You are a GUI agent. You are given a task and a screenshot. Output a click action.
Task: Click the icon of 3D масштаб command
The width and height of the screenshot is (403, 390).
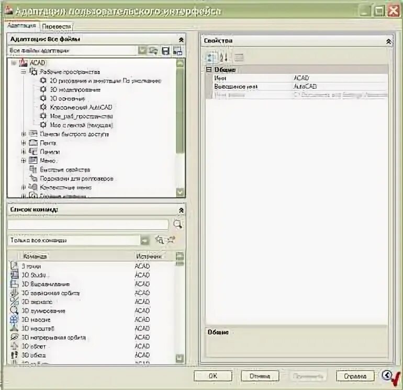[14, 328]
